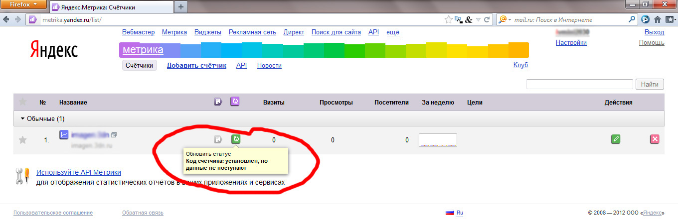Click the forward arrow in Firefox
This screenshot has width=678, height=224.
click(18, 19)
